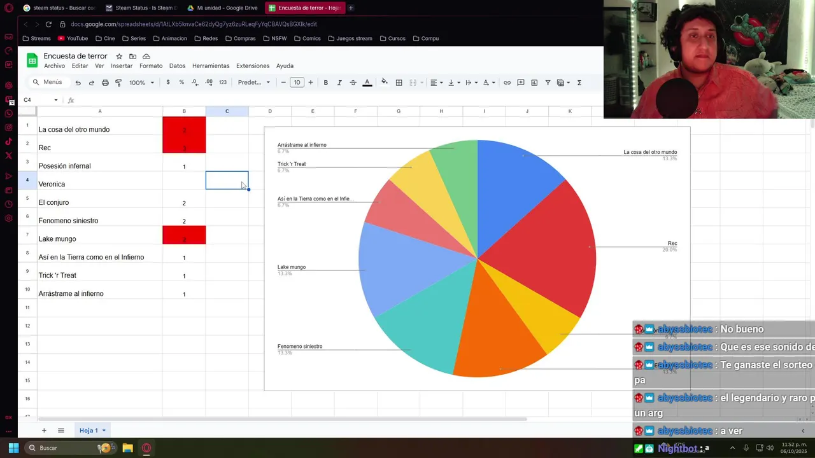Open the Comics bookmark folder

click(306, 38)
